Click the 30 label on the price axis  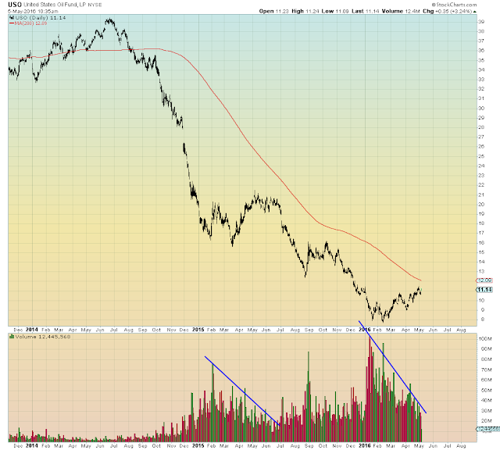[481, 108]
